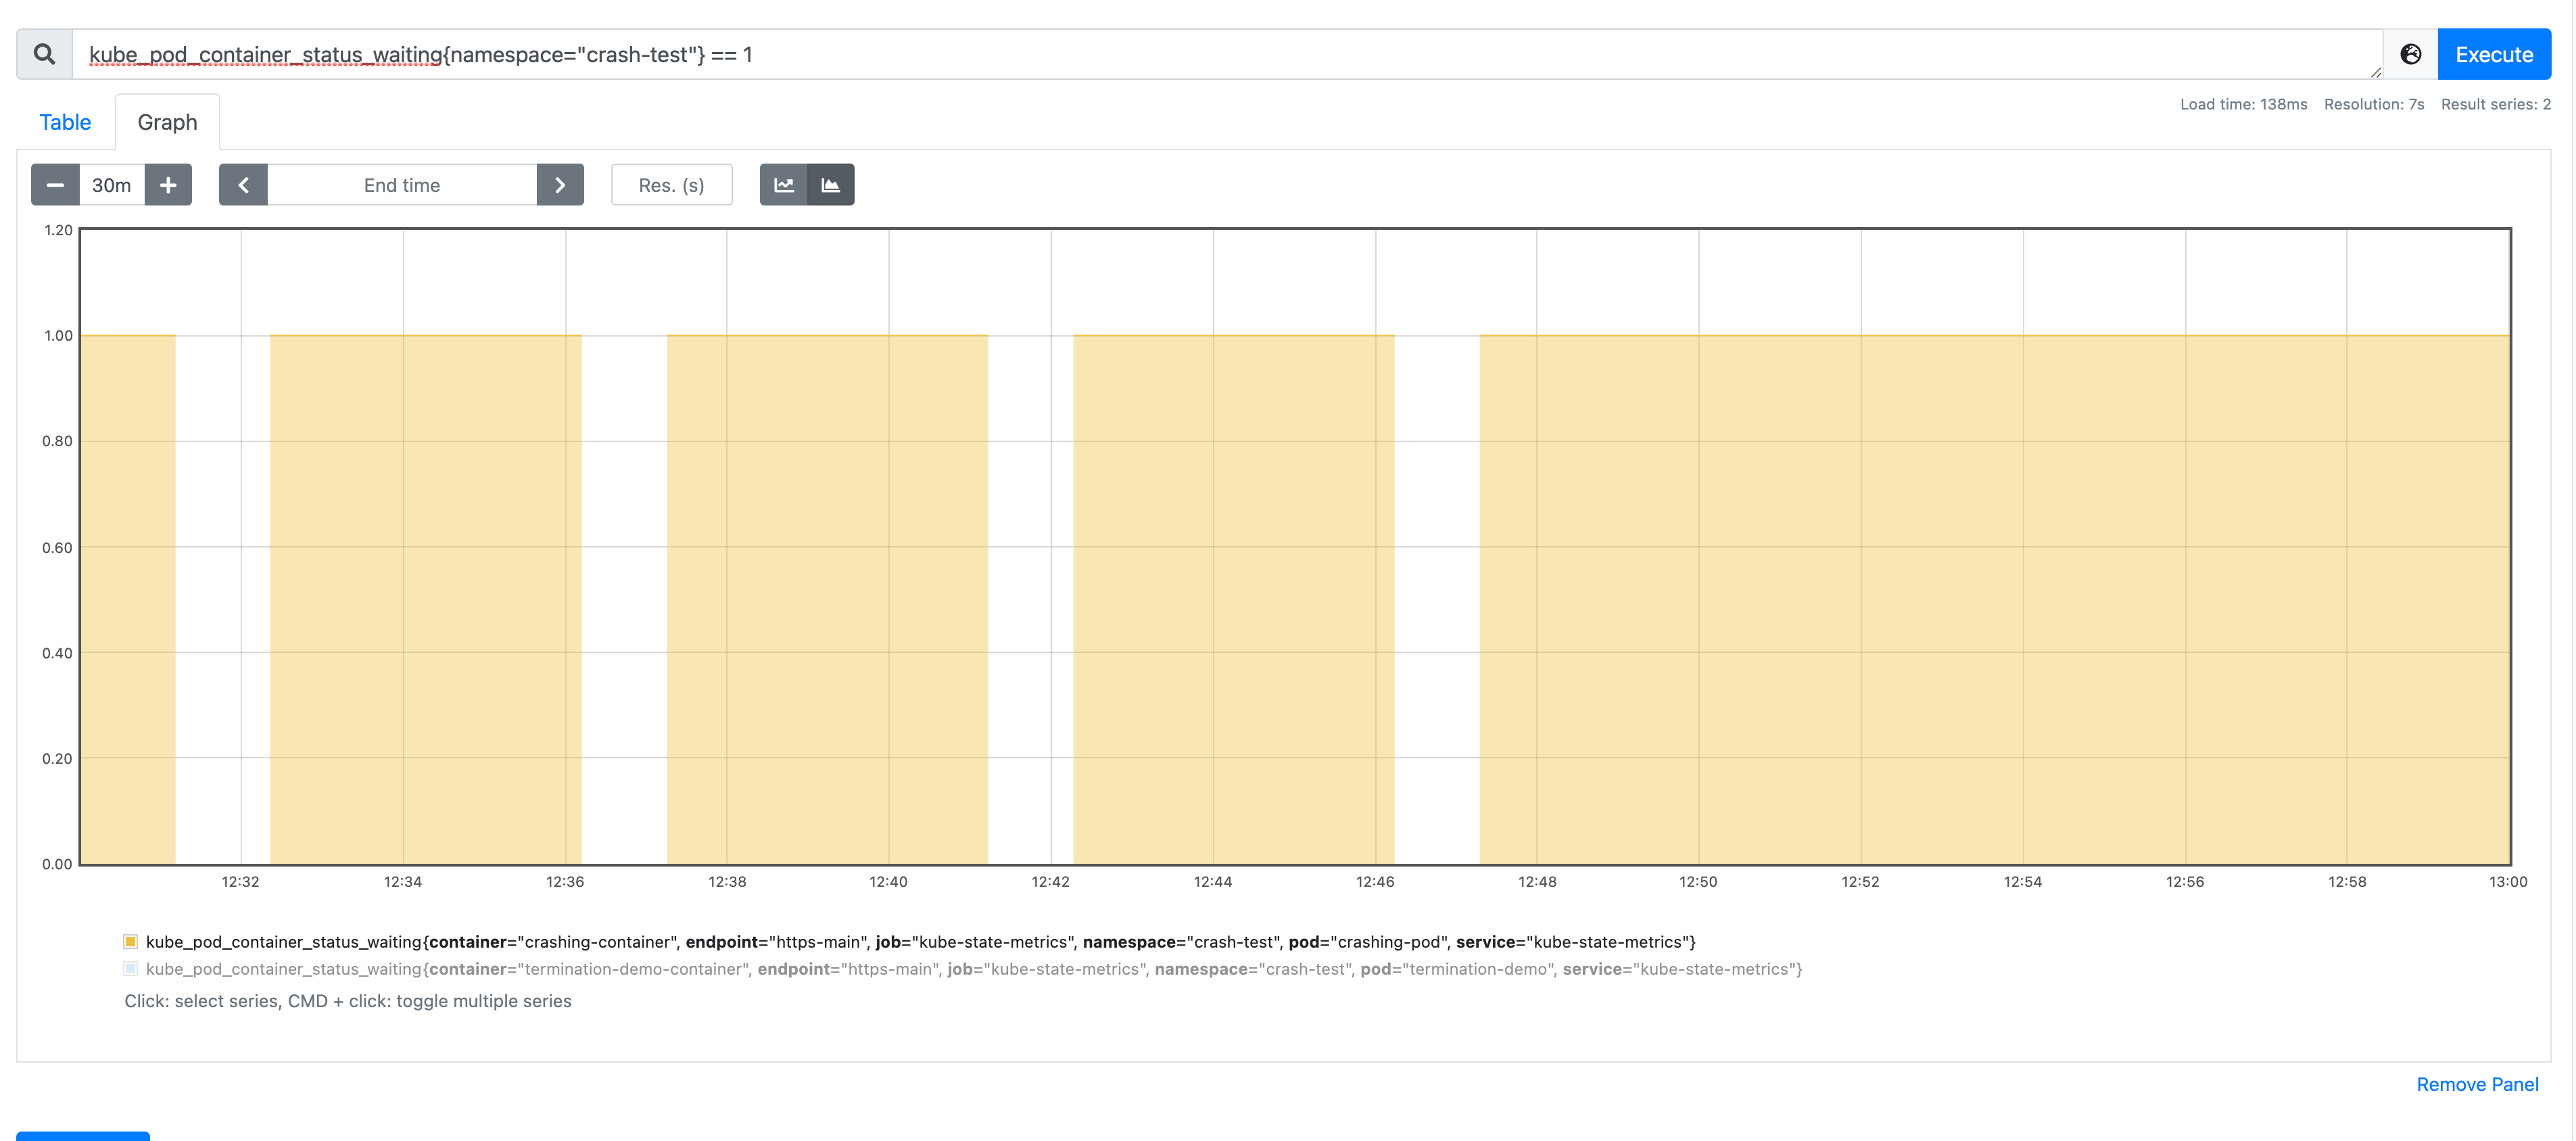Click the search magnifier icon beside the query
This screenshot has height=1141, width=2576.
pyautogui.click(x=44, y=54)
